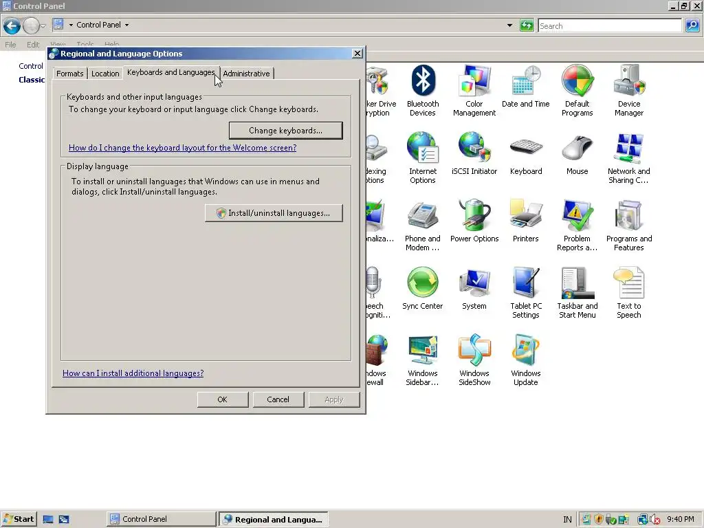Click the search magnifier button

692,25
